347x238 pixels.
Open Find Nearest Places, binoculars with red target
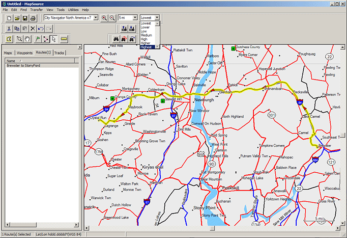[124, 39]
